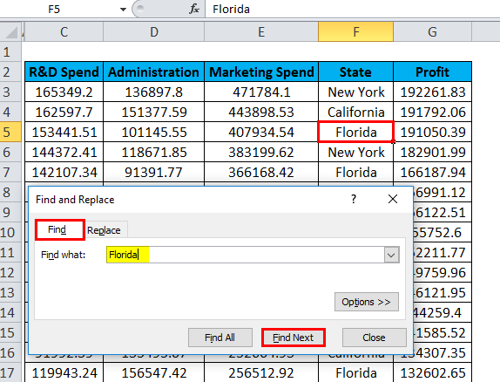This screenshot has width=500, height=382.
Task: Click the Close button in dialog
Action: [374, 338]
